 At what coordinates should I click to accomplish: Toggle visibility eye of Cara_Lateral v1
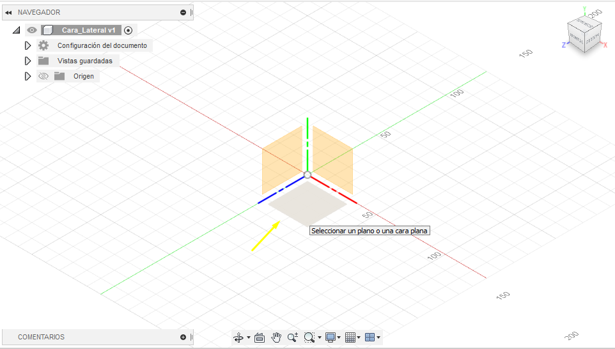point(32,30)
